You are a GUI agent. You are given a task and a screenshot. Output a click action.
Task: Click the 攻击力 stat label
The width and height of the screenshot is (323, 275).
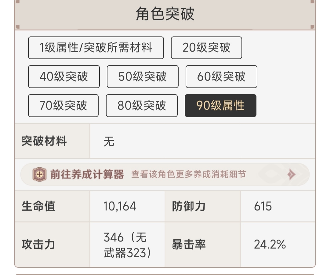[38, 244]
